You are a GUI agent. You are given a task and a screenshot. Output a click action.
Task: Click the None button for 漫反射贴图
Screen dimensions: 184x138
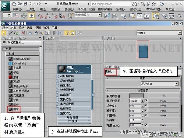[x=163, y=101]
